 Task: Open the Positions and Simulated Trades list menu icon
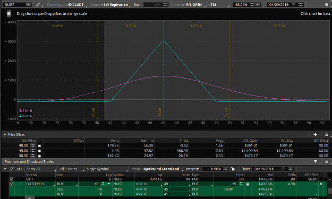327,161
